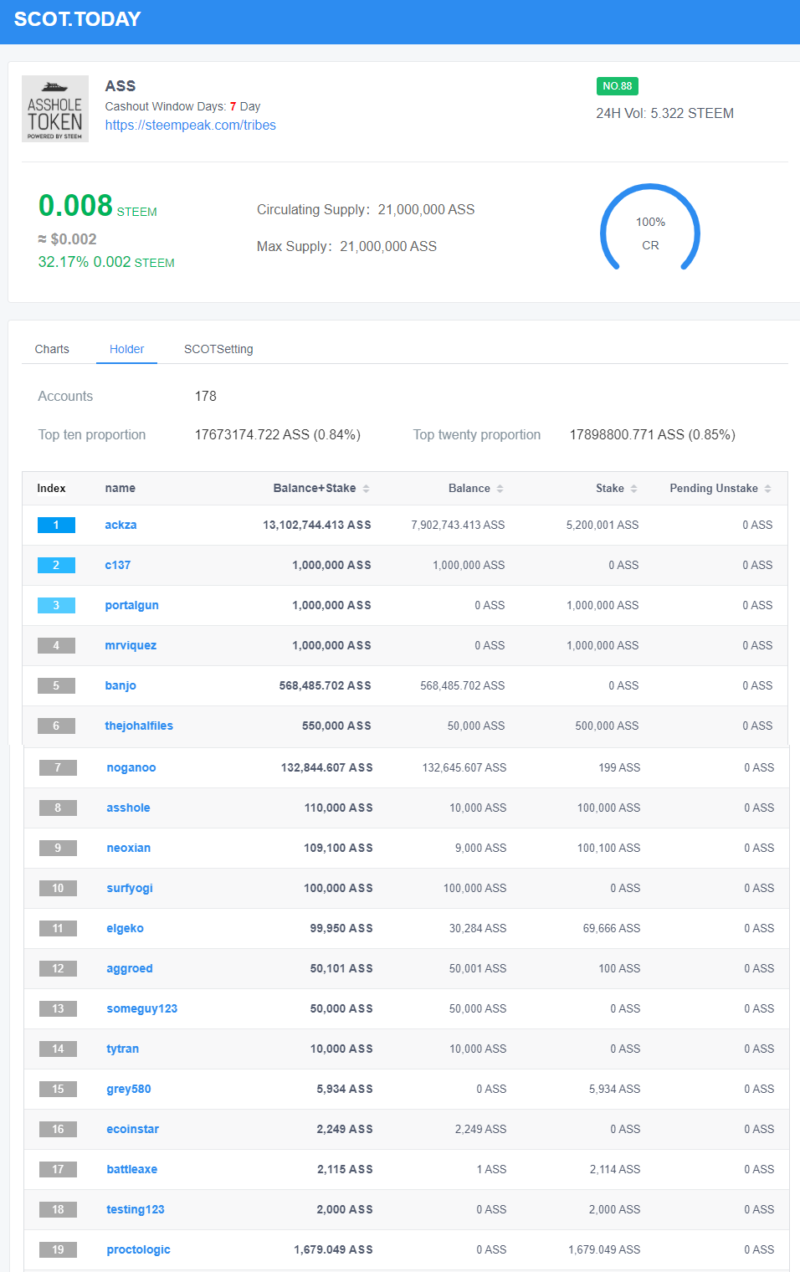Open holder thejohalfiles profile link
Viewport: 800px width, 1272px height.
pos(139,726)
